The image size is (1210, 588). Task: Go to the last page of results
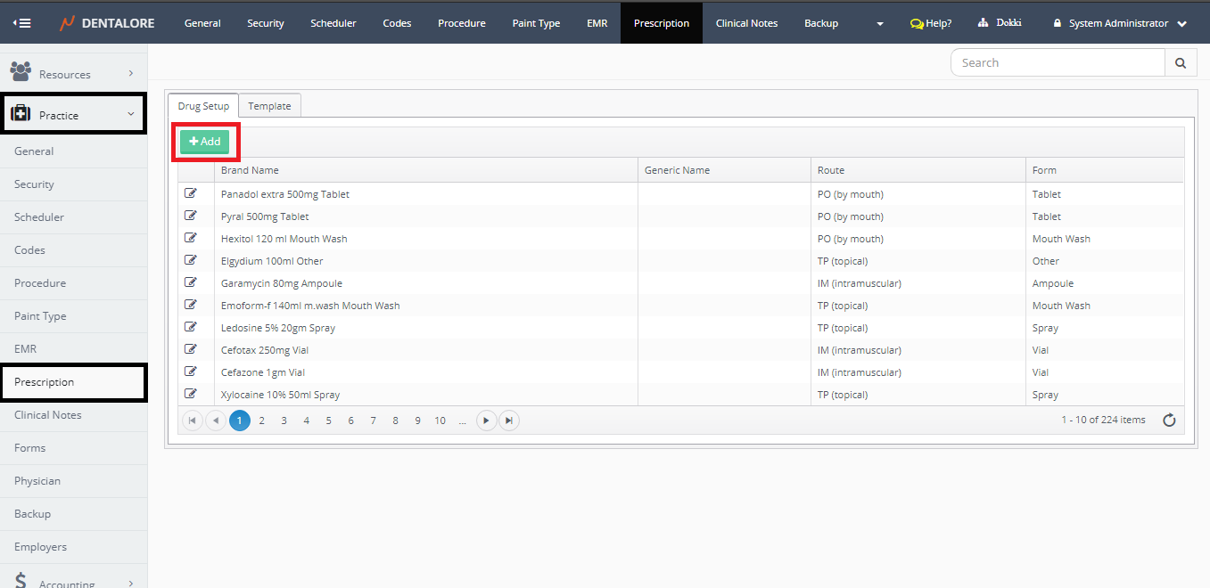coord(508,421)
